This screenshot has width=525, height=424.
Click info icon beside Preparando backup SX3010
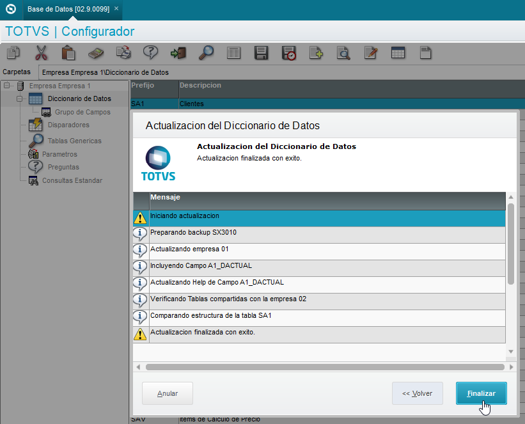pos(140,234)
